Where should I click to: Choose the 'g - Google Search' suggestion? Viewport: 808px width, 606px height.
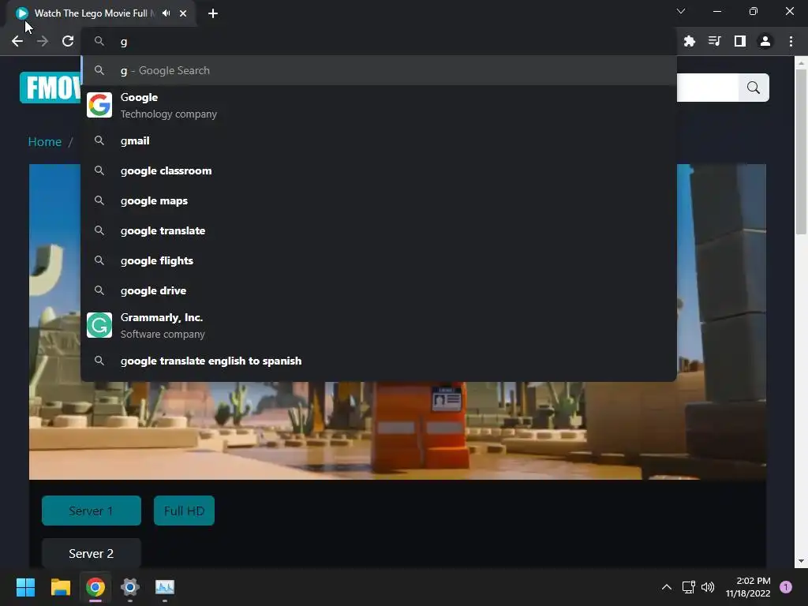pyautogui.click(x=379, y=70)
